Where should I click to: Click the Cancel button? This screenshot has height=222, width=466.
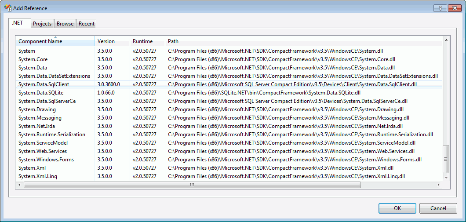point(438,208)
